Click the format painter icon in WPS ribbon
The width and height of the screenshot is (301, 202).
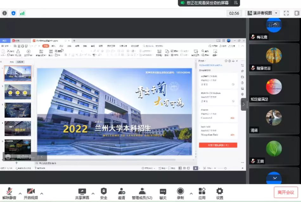coord(18,51)
